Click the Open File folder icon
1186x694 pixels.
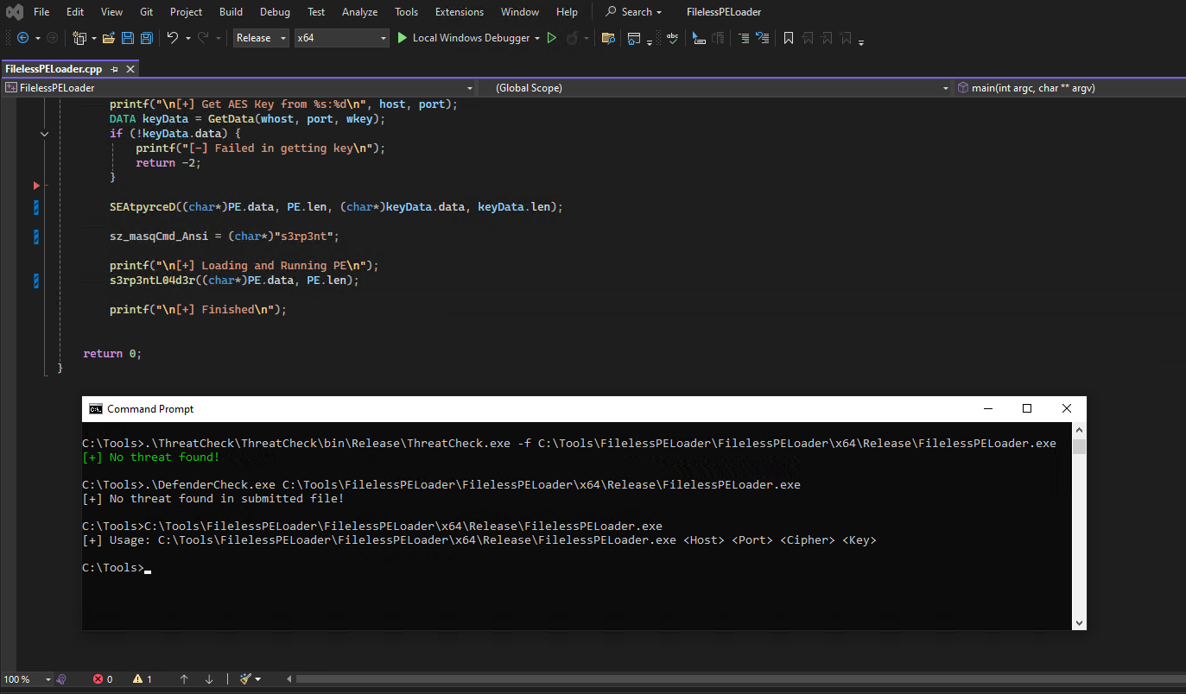click(x=109, y=38)
